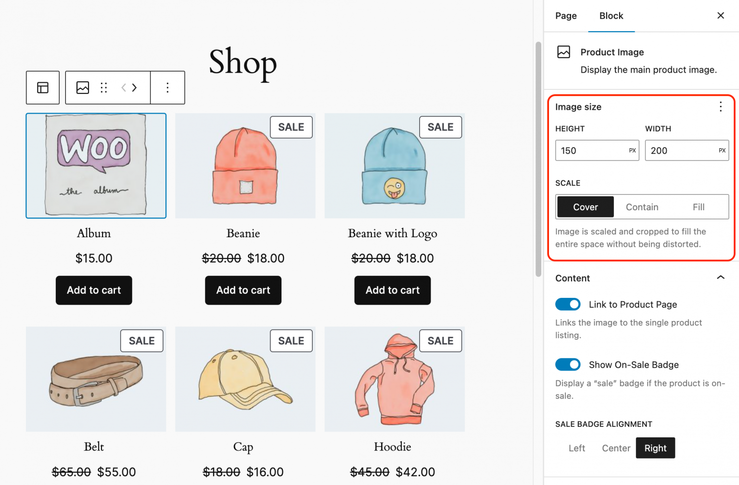Turn off Show On-Sale Badge
739x485 pixels.
568,364
